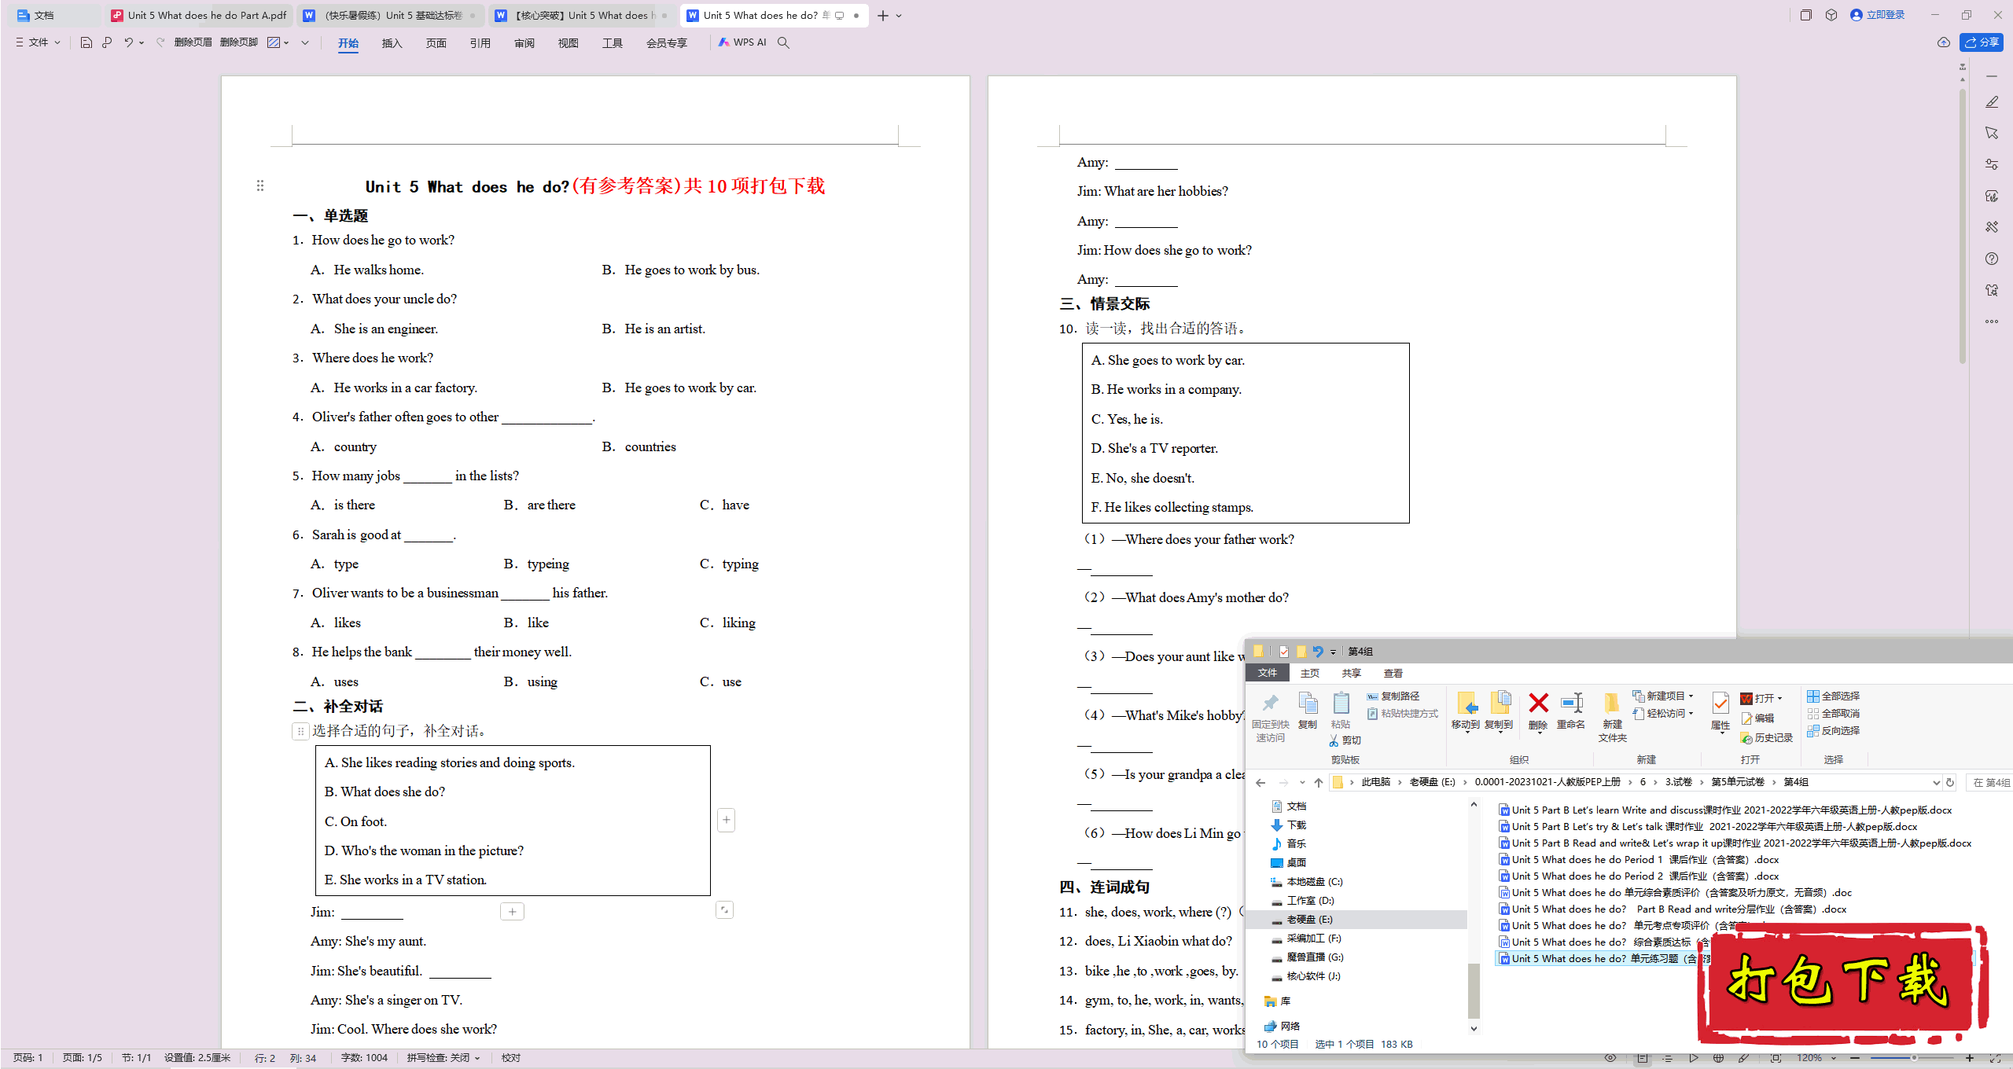The width and height of the screenshot is (2013, 1069).
Task: Click the new tab plus button in WPS
Action: coord(883,16)
